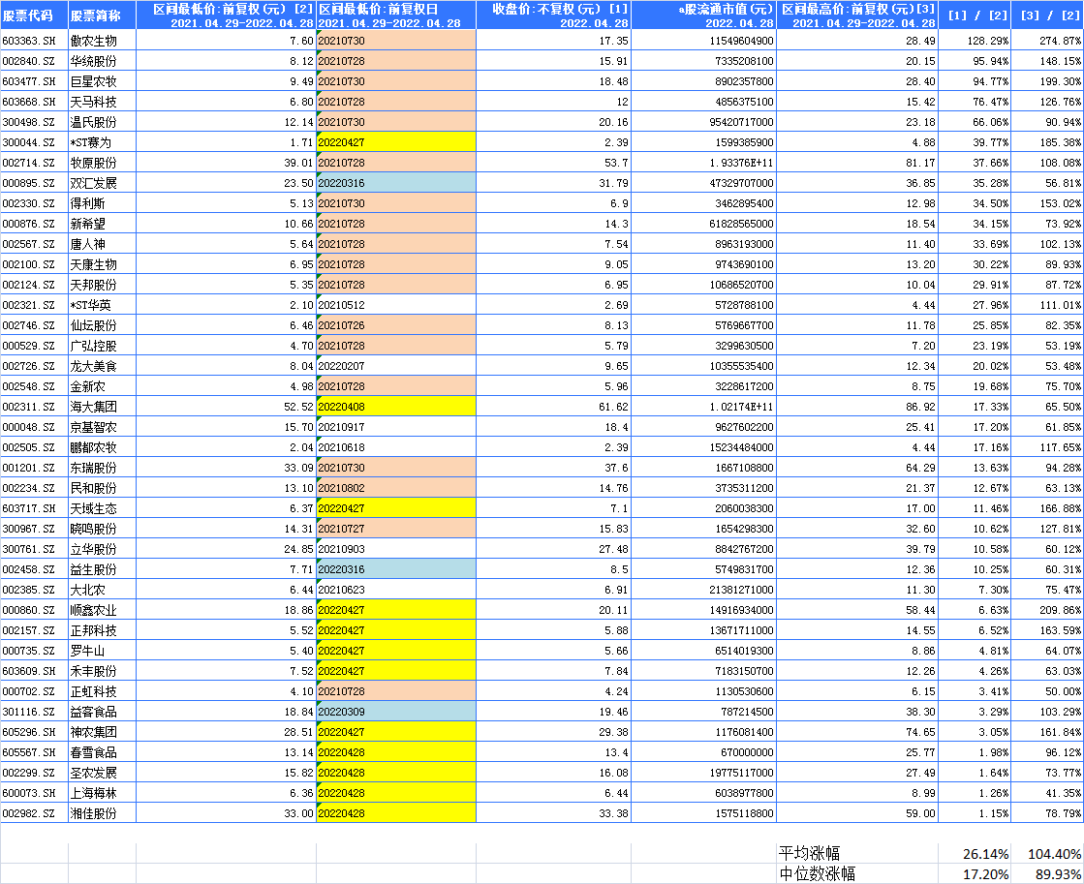The width and height of the screenshot is (1084, 884).
Task: Click the 京基智农 cell
Action: [x=103, y=427]
